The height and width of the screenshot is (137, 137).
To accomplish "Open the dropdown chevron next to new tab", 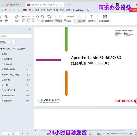I will tap(70, 5).
